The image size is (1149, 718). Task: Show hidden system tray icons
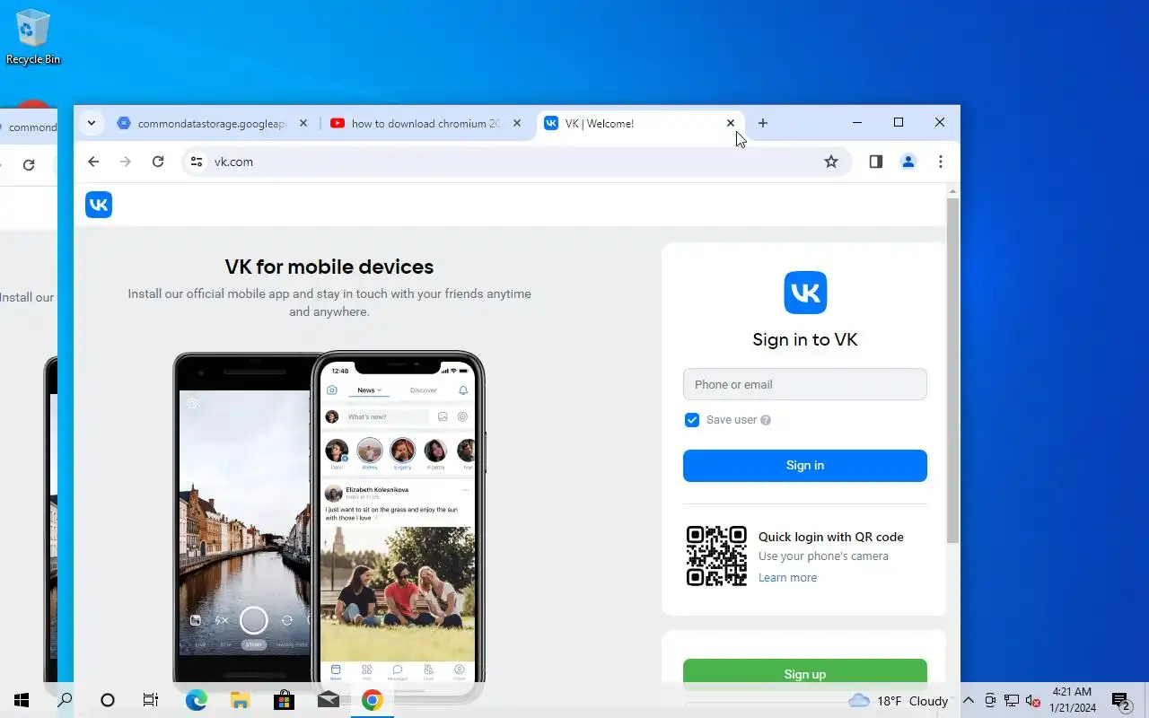tap(969, 701)
